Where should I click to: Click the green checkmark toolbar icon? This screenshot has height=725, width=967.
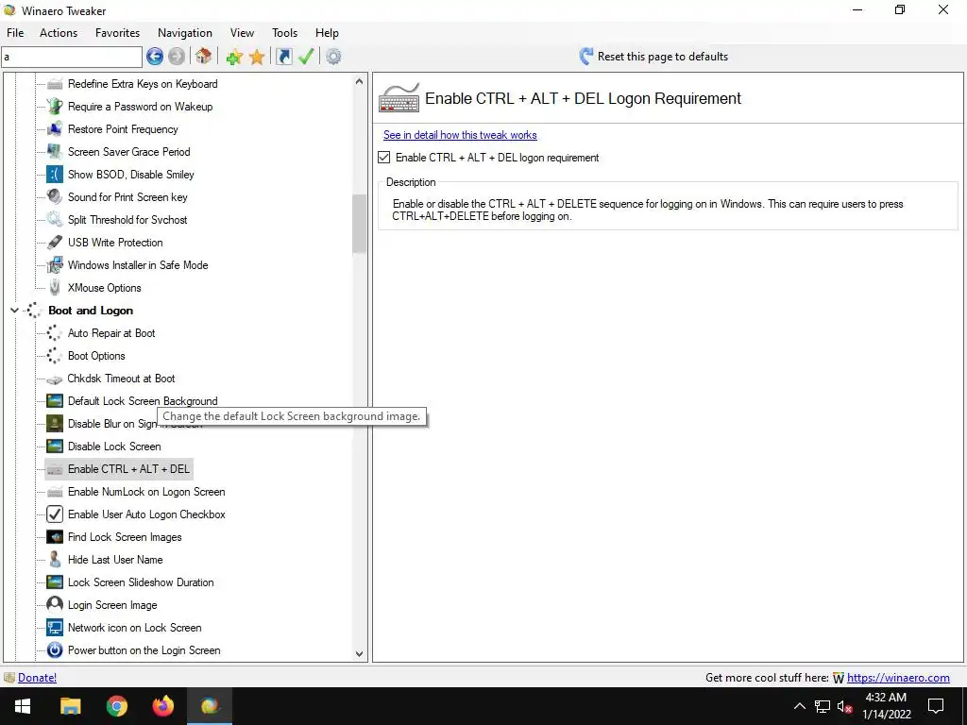(306, 57)
